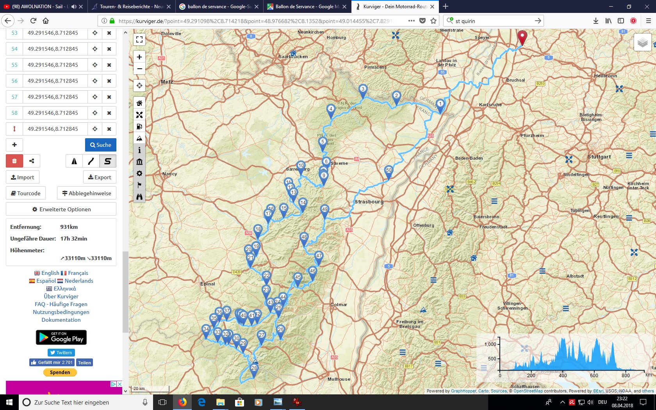Screen dimensions: 656x410
Task: Open Firefox hamburger menu
Action: (x=649, y=21)
